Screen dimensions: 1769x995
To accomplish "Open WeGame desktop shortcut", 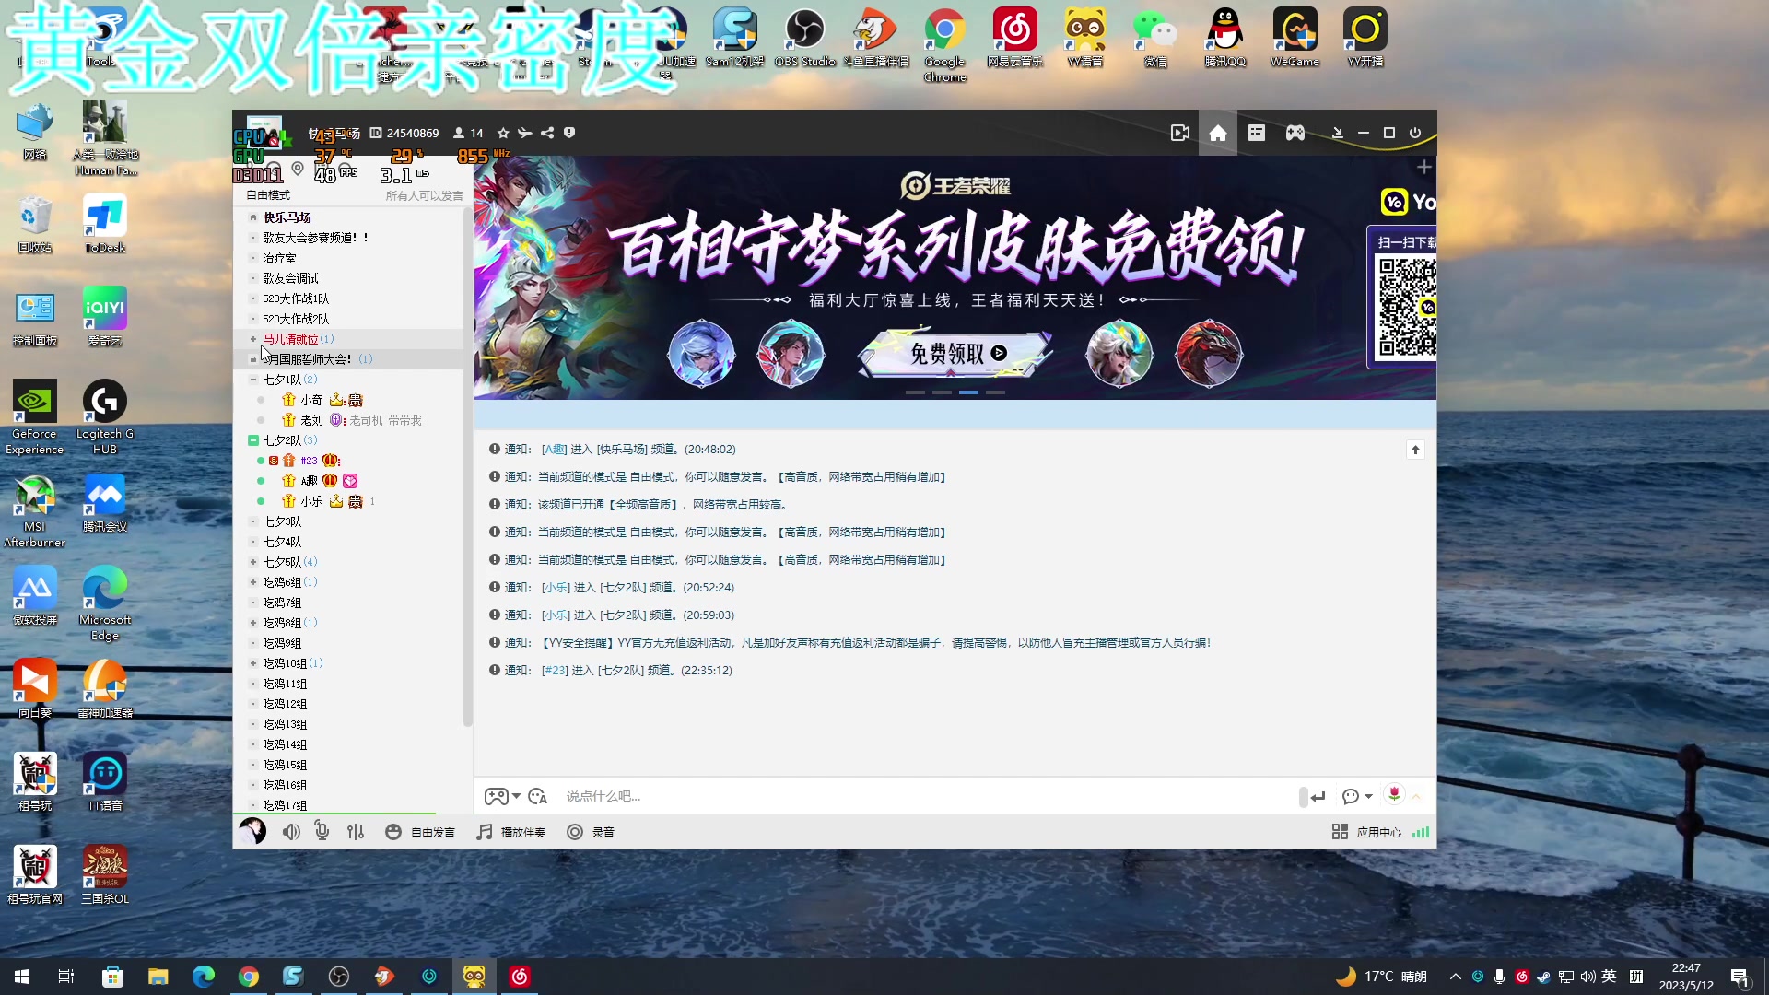I will click(x=1295, y=38).
